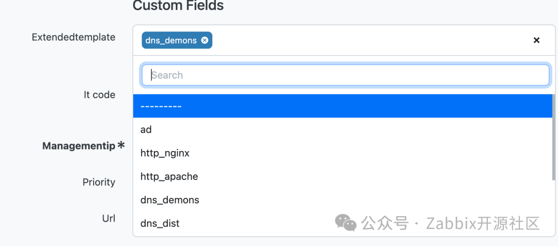The width and height of the screenshot is (558, 246).
Task: Remove the dns_demons selected tag
Action: click(x=205, y=40)
